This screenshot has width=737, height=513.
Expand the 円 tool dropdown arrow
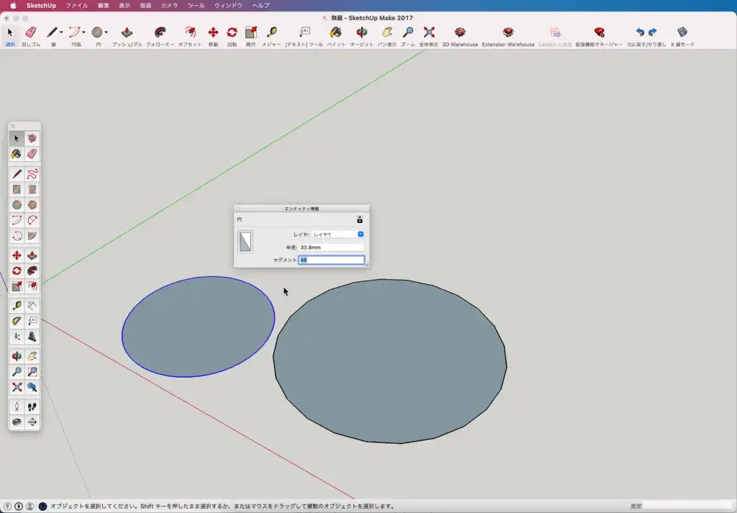point(107,32)
